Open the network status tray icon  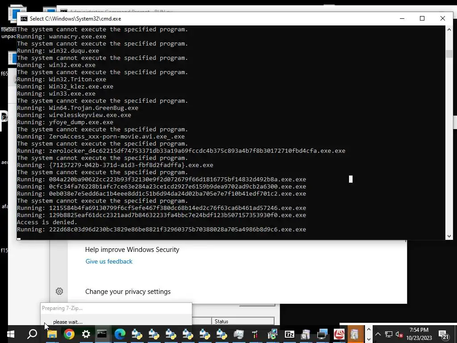(x=389, y=334)
